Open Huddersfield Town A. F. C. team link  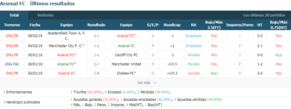pos(67,36)
